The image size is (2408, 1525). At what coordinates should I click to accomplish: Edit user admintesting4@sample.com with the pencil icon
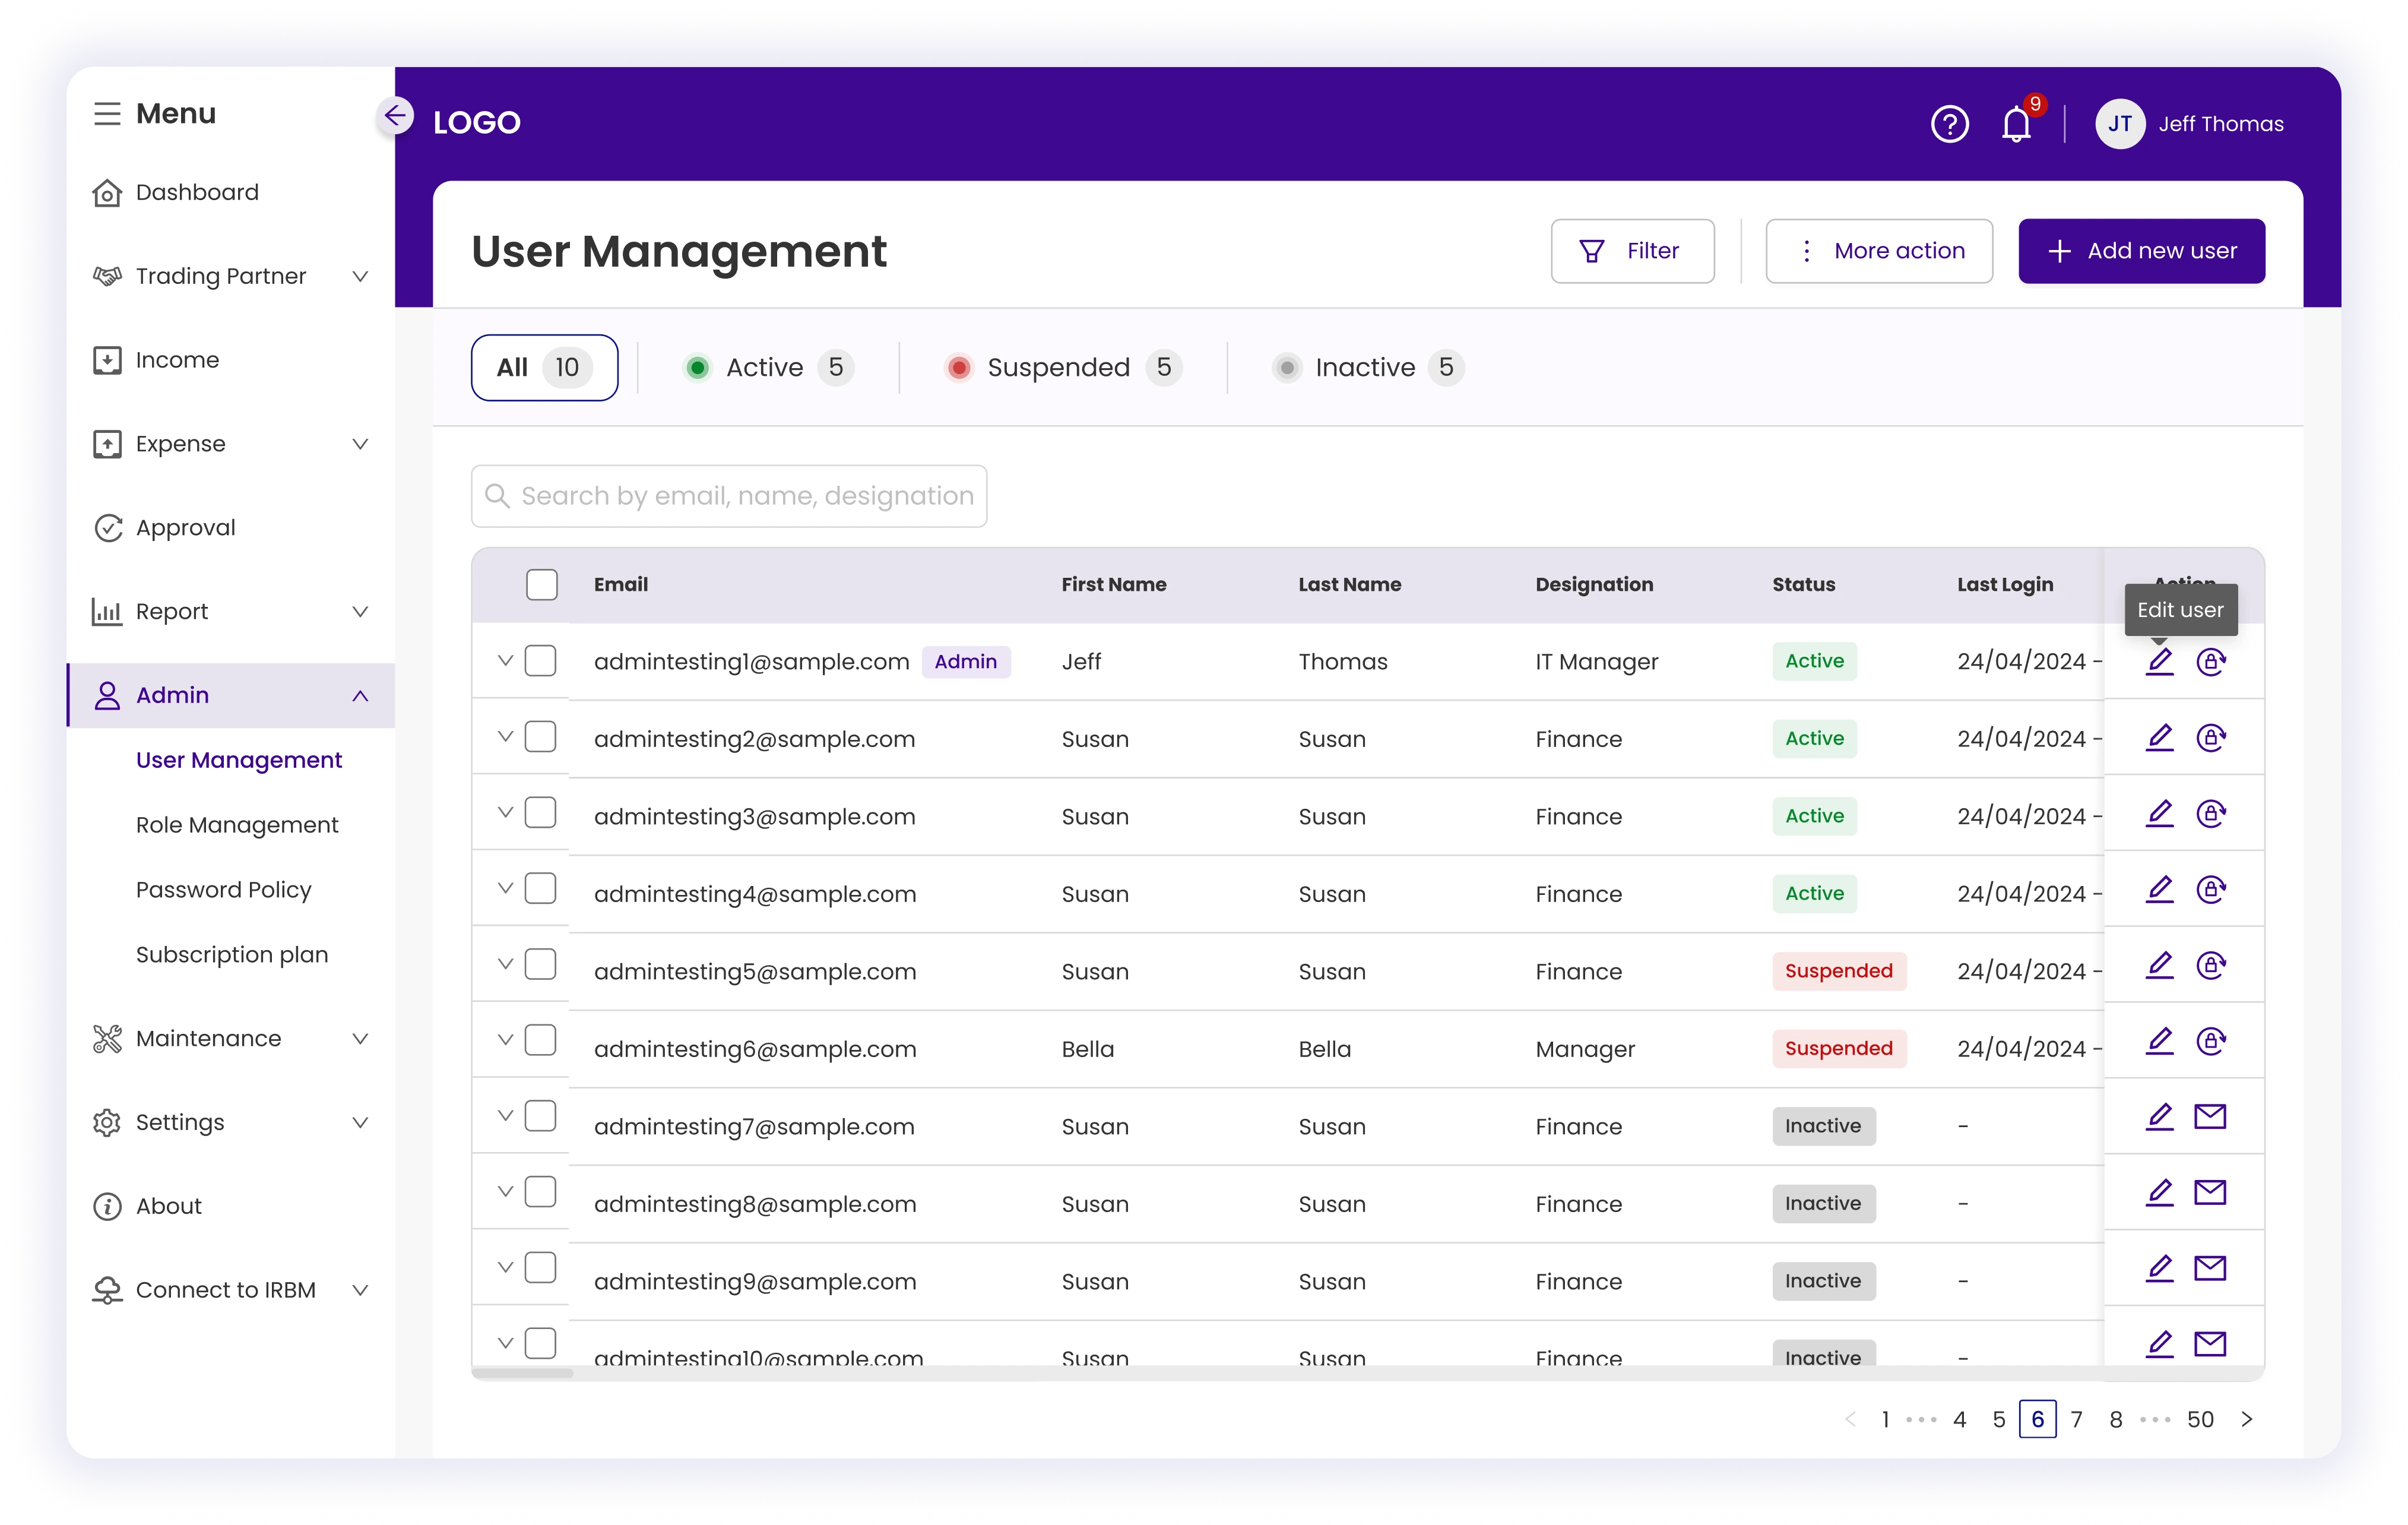[2160, 890]
